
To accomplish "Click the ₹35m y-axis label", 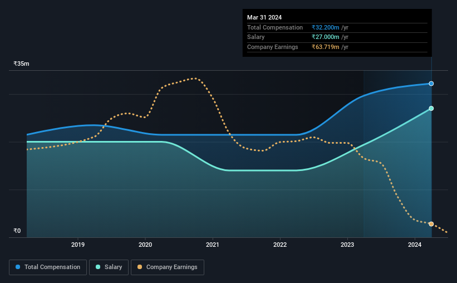I will (x=21, y=64).
